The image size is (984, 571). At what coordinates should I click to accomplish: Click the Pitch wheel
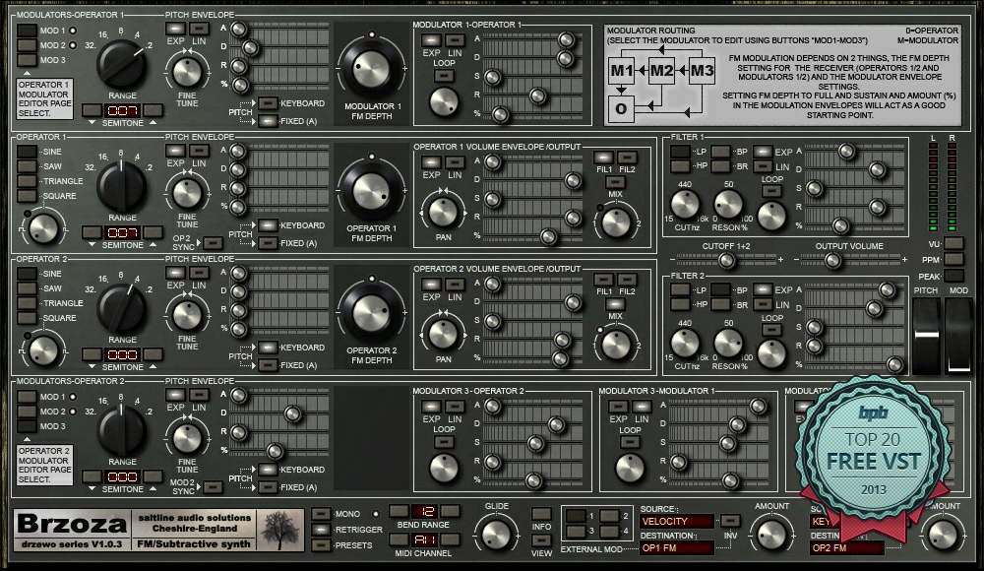click(928, 337)
